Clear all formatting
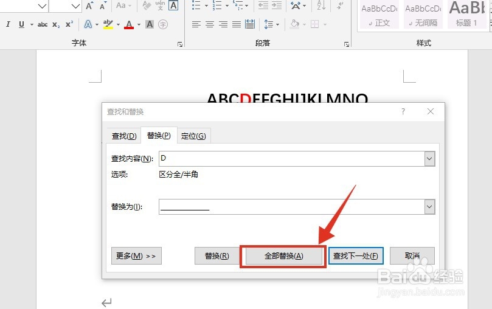This screenshot has width=492, height=309. coord(147,5)
